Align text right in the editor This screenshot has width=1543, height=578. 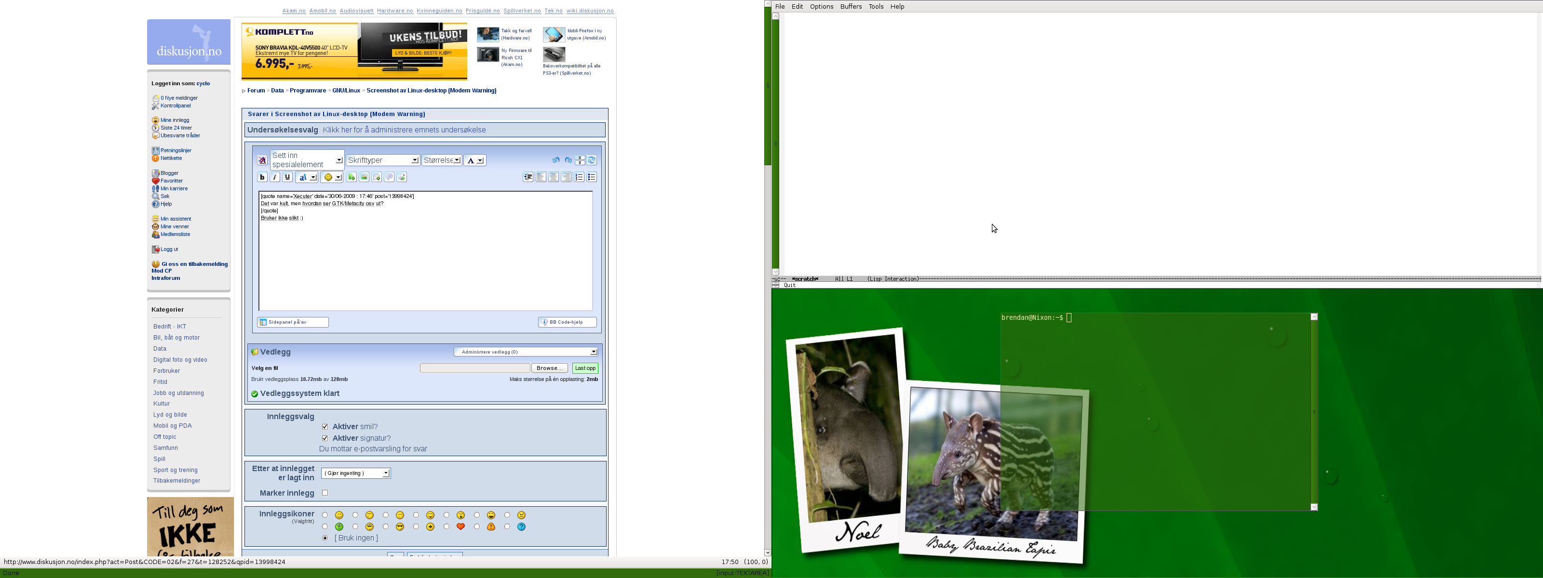pyautogui.click(x=566, y=177)
